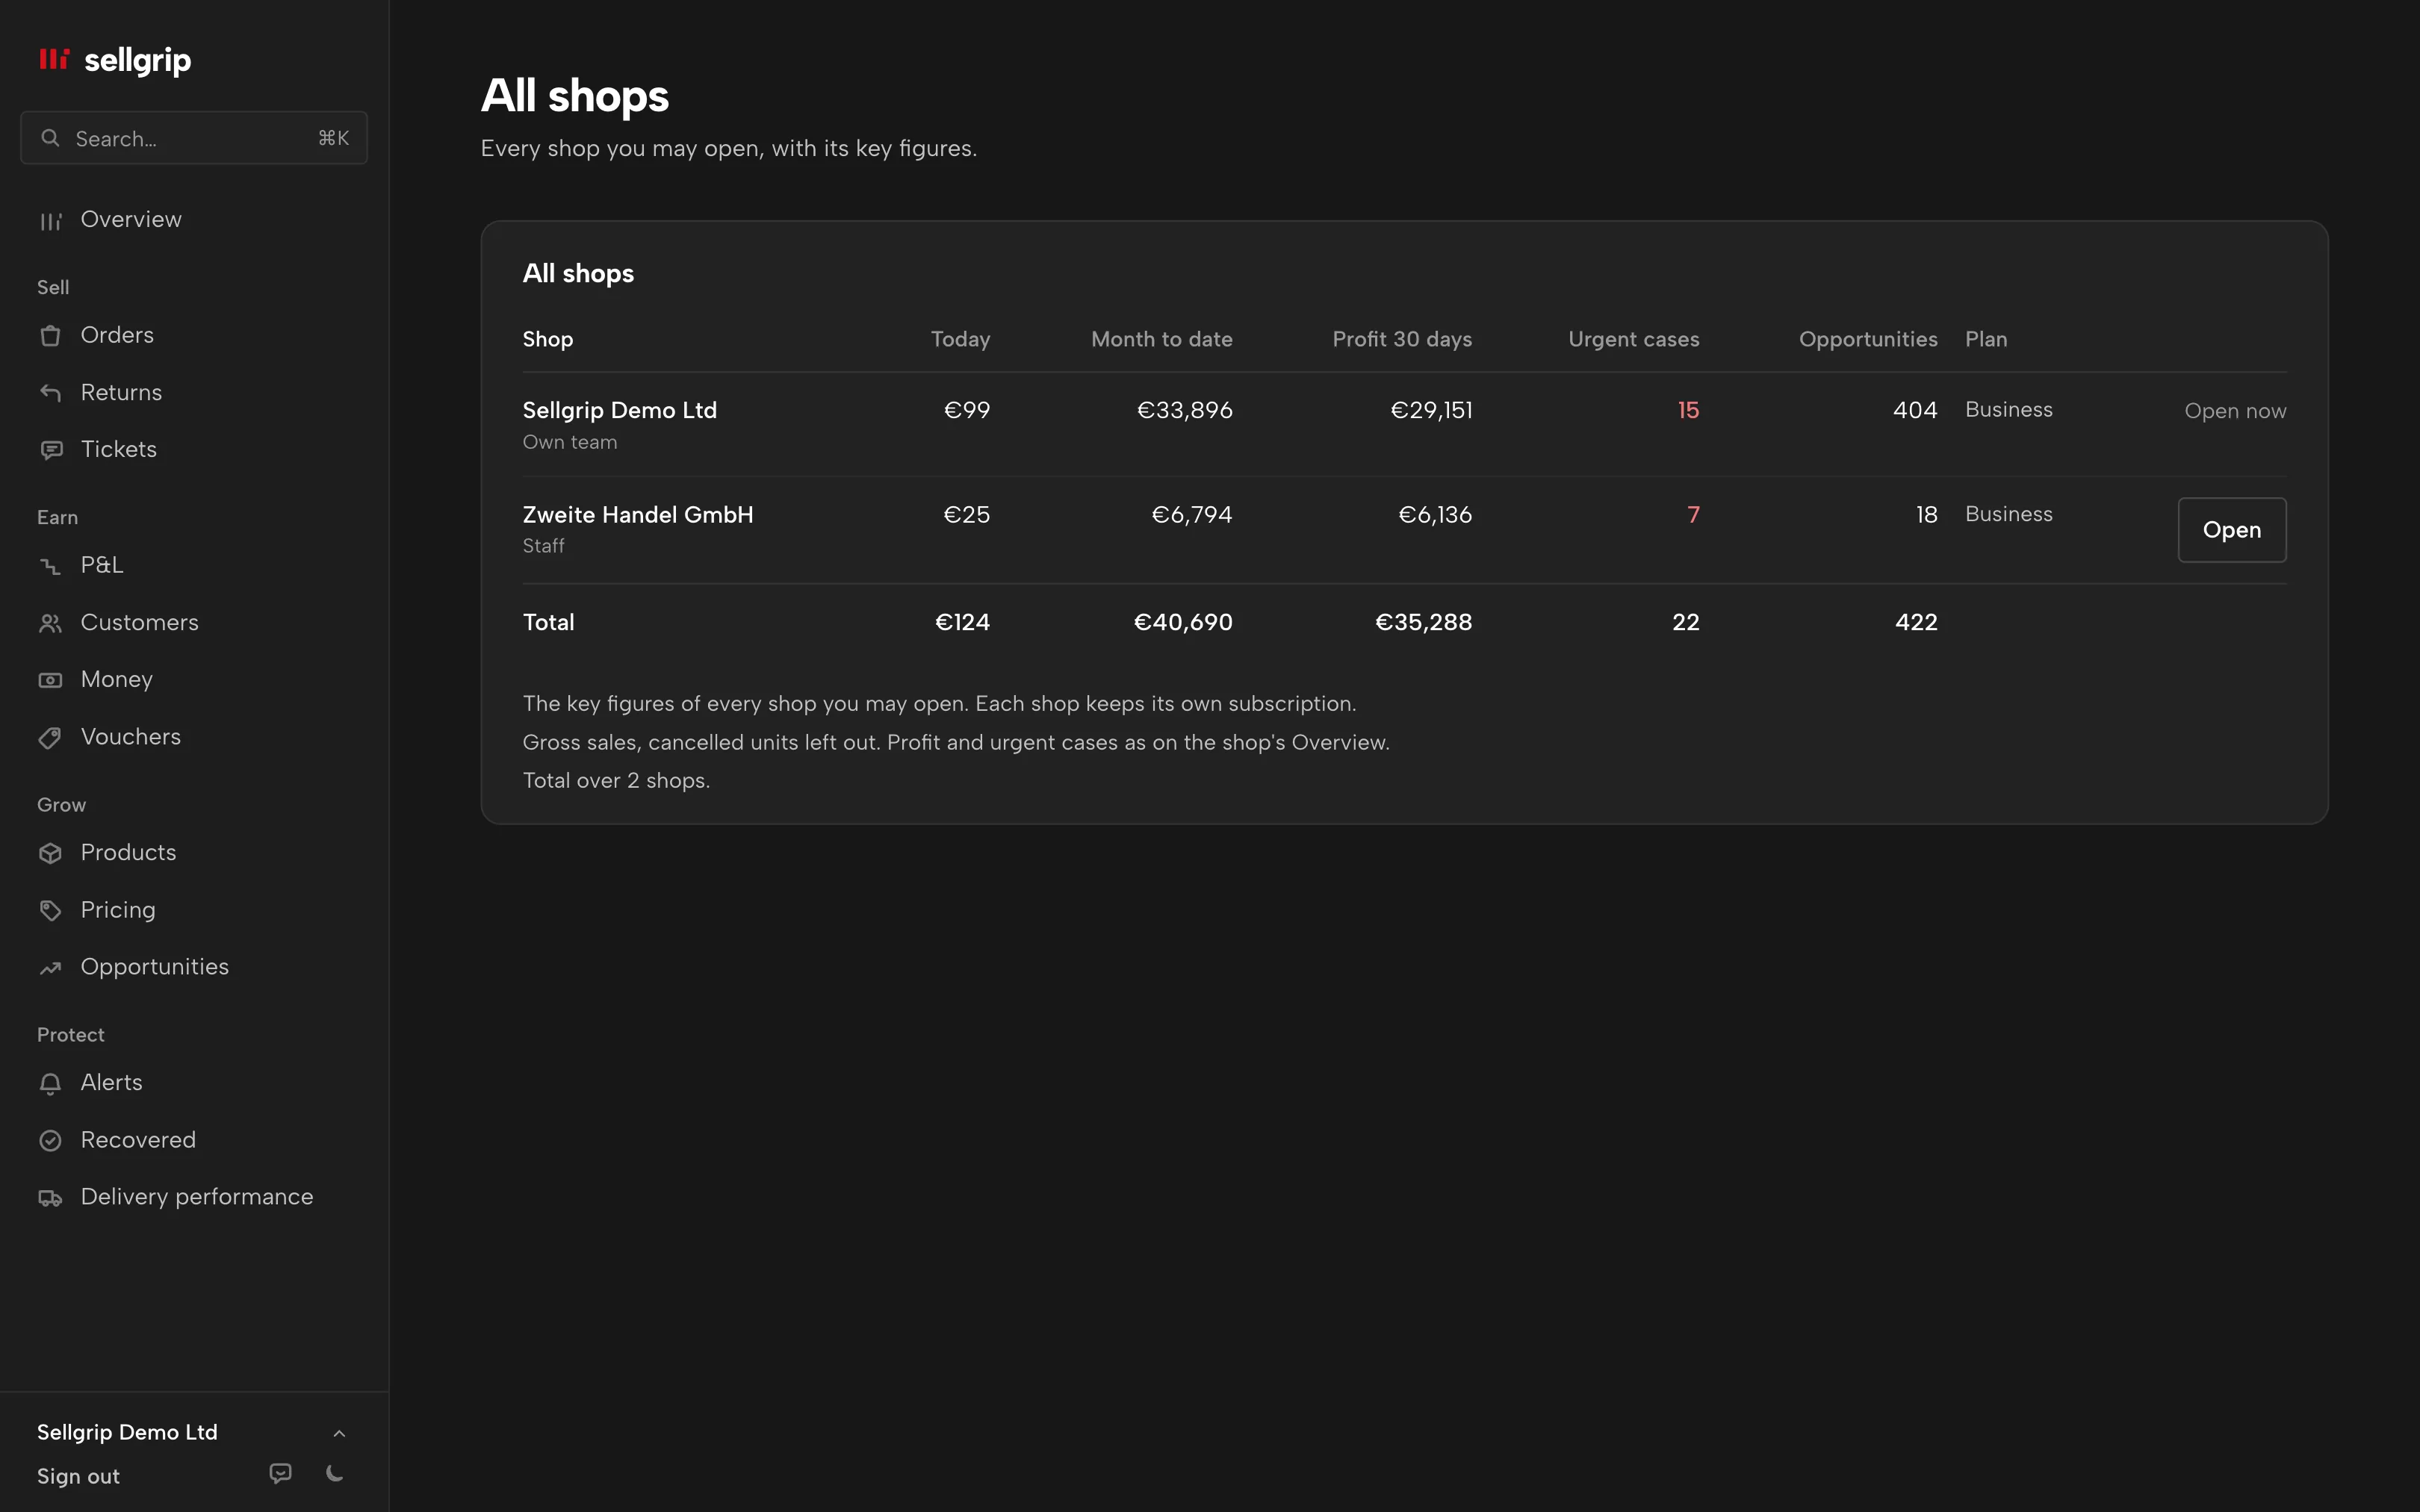The image size is (2420, 1512).
Task: Click the Orders shopping bag icon
Action: pyautogui.click(x=50, y=335)
